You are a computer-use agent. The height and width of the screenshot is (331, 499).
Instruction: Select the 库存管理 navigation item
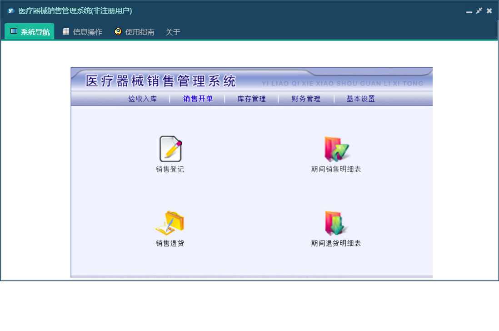pos(251,99)
